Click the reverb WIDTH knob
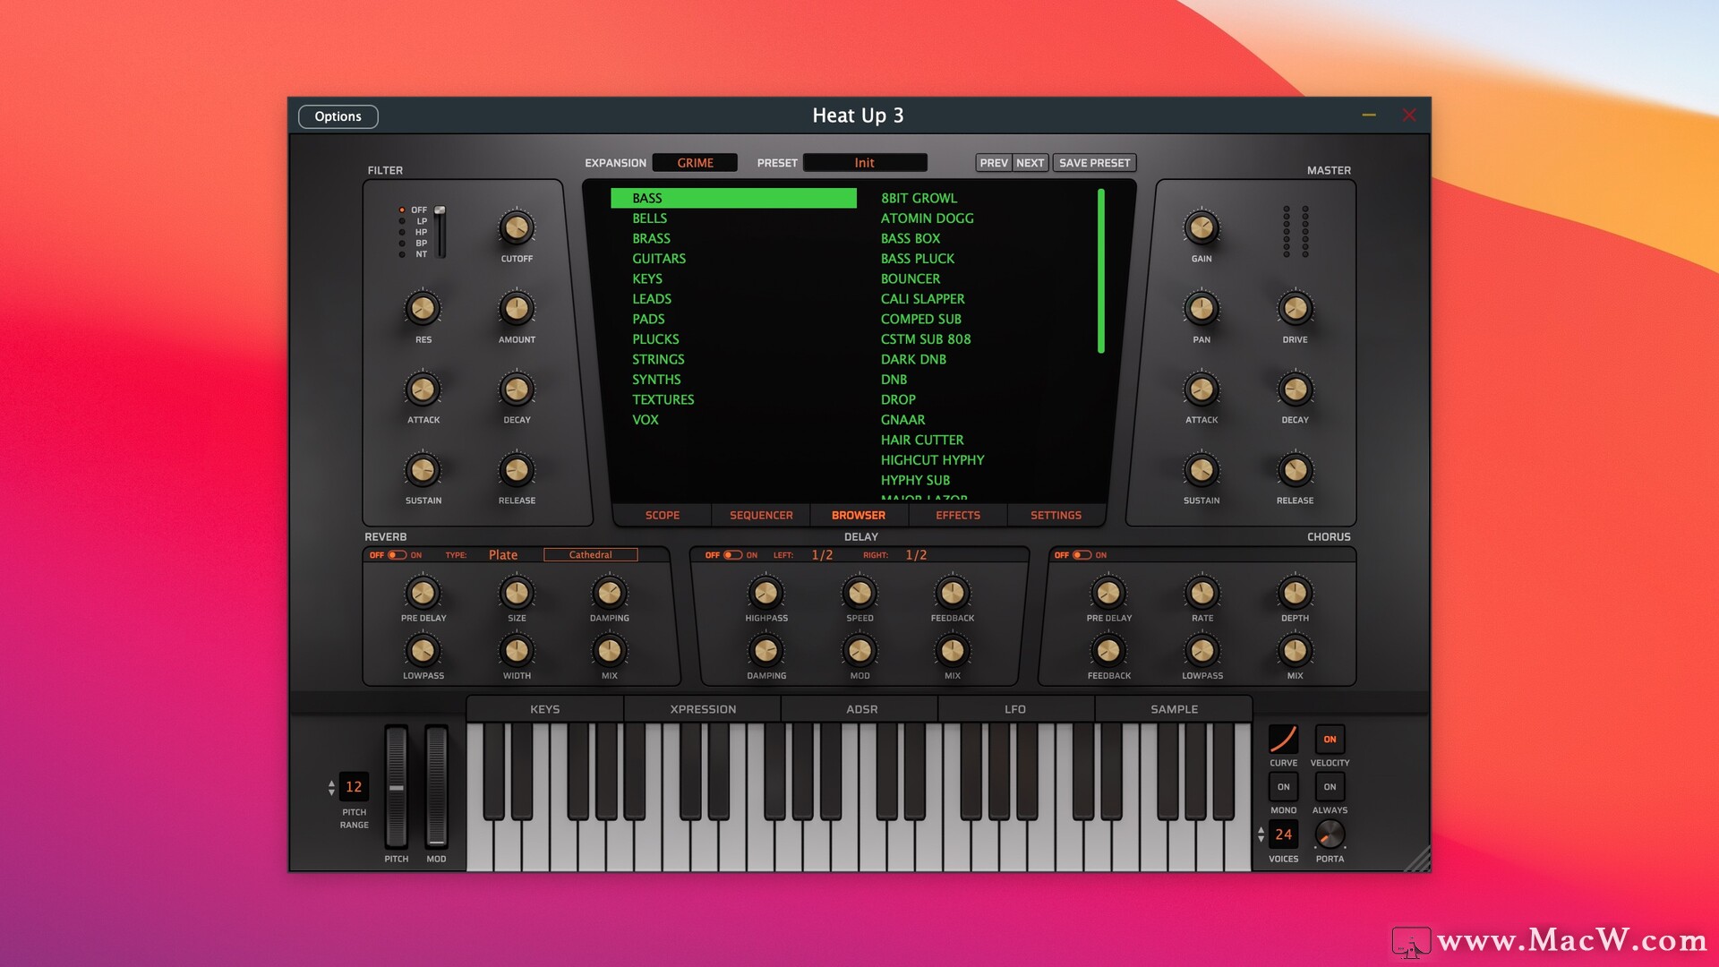 (x=517, y=650)
